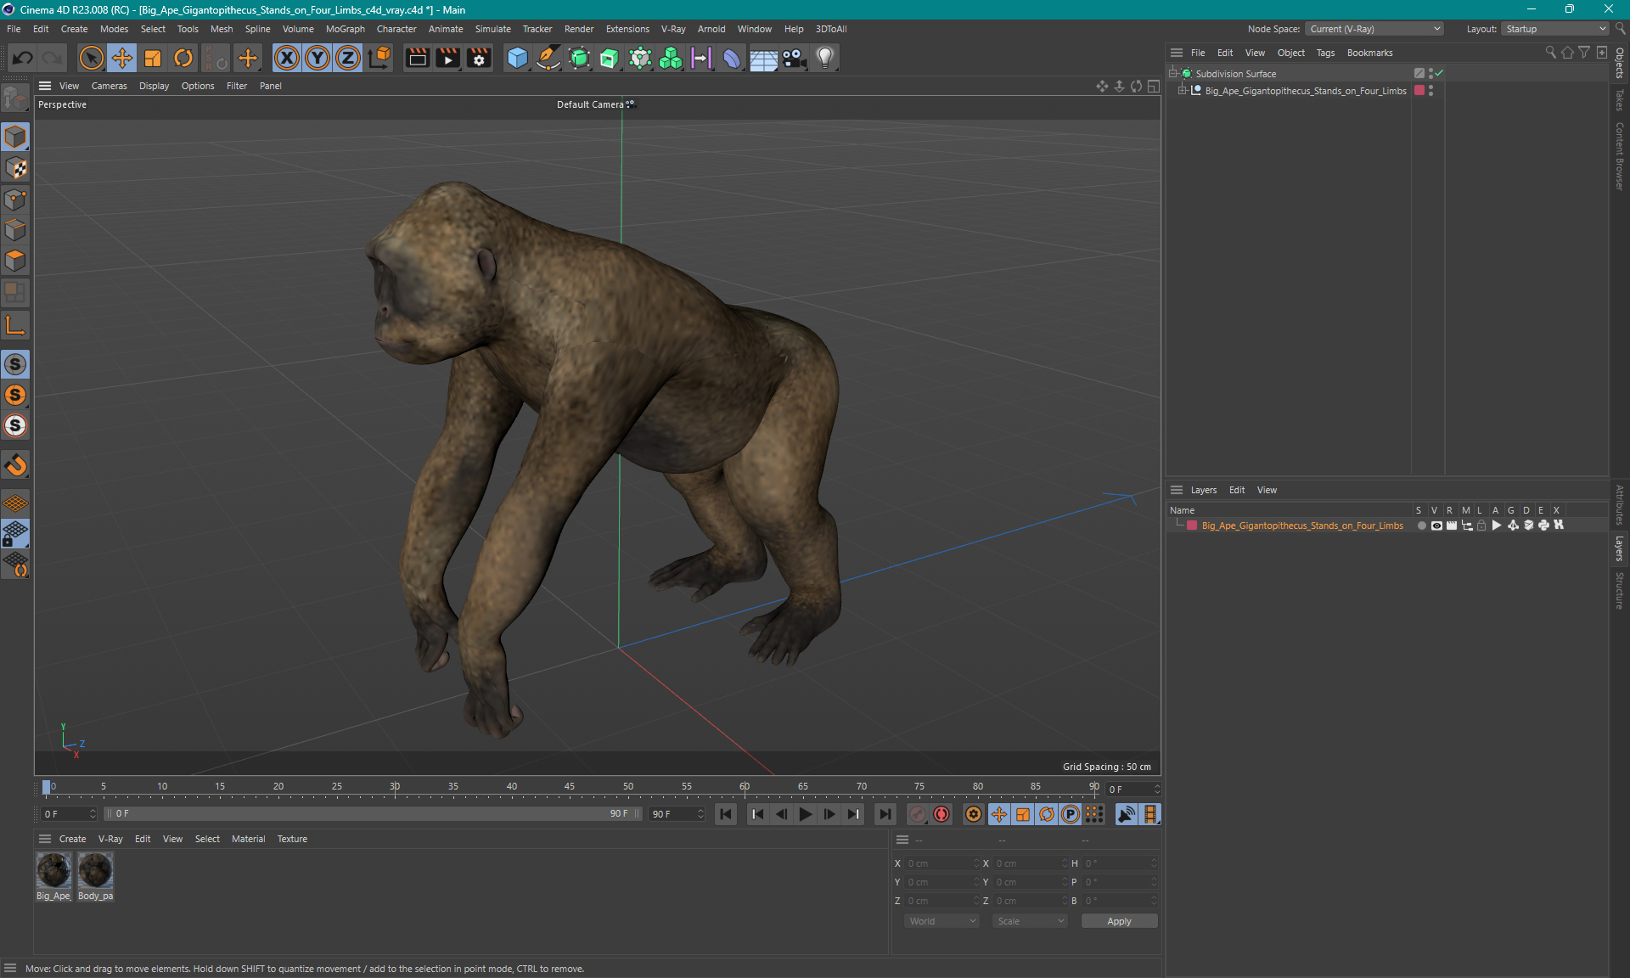Image resolution: width=1630 pixels, height=978 pixels.
Task: Open the Character menu
Action: pyautogui.click(x=396, y=29)
